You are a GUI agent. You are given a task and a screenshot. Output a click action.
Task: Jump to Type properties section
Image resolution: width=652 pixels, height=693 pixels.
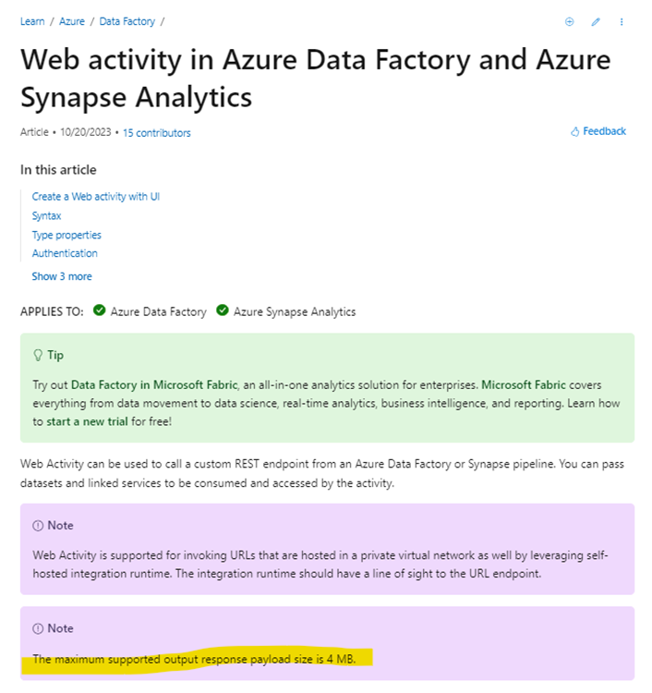(x=66, y=235)
